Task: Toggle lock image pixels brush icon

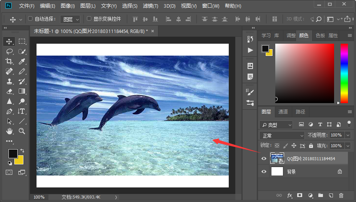Action: [x=285, y=146]
